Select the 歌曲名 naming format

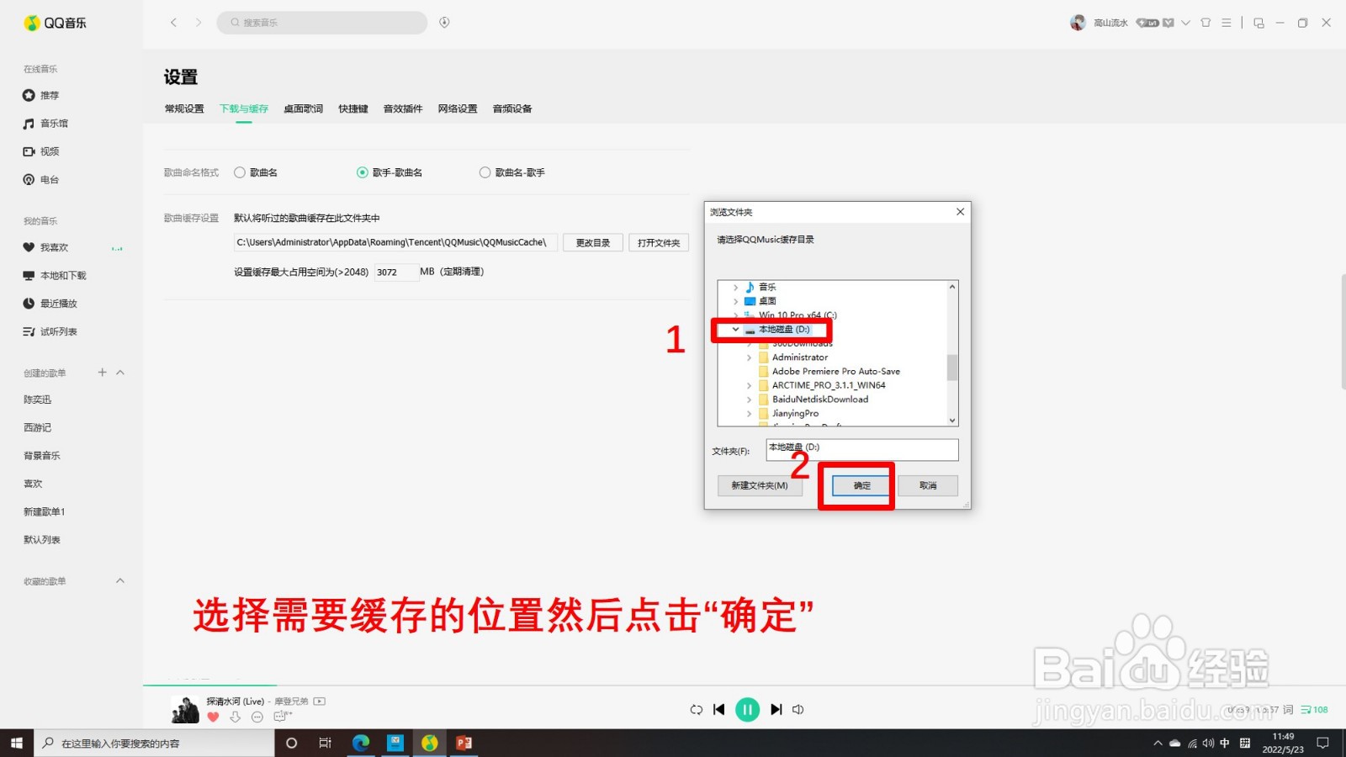(240, 172)
